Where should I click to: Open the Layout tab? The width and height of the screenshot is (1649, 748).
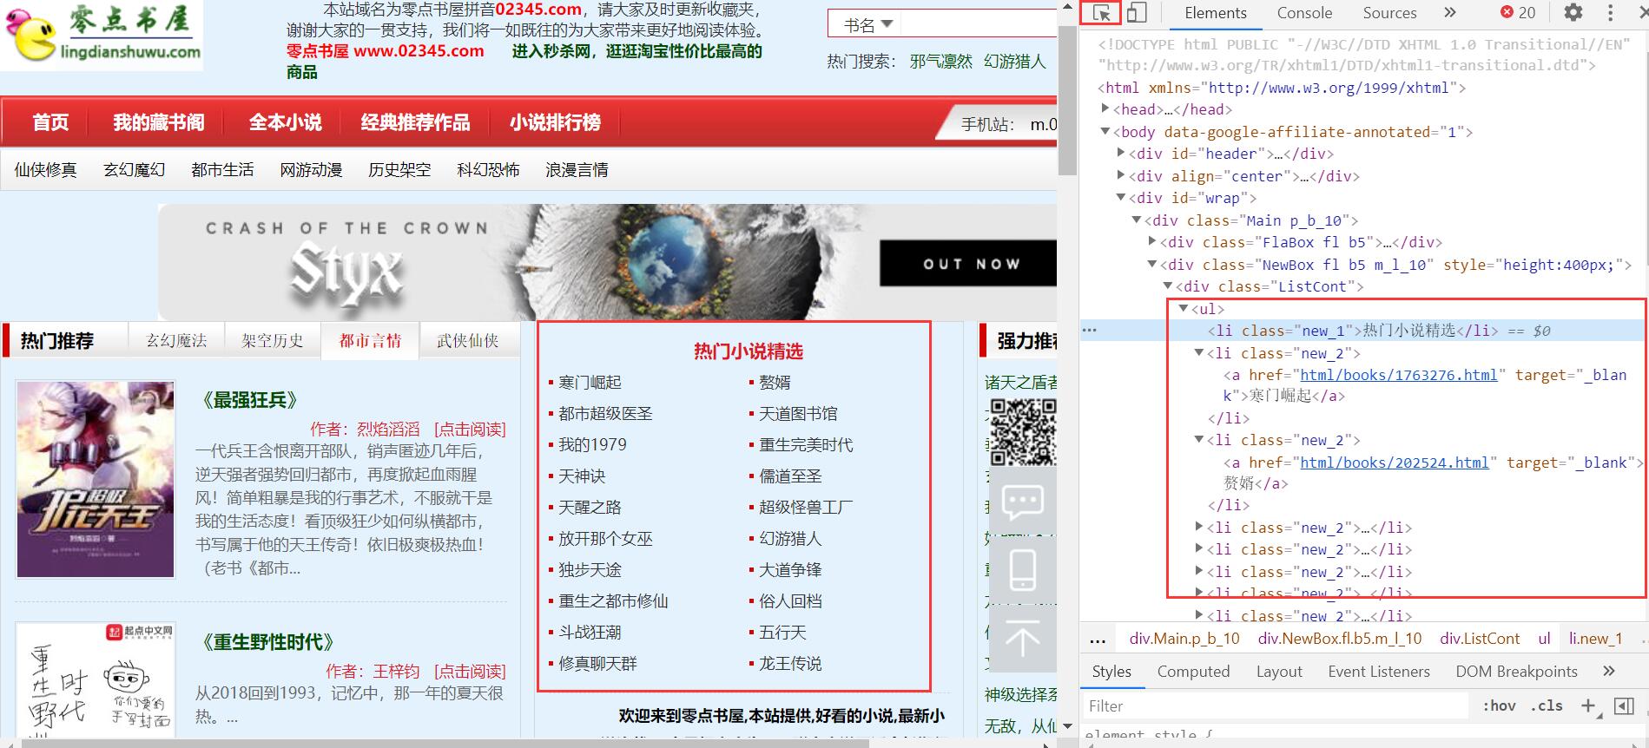point(1279,671)
